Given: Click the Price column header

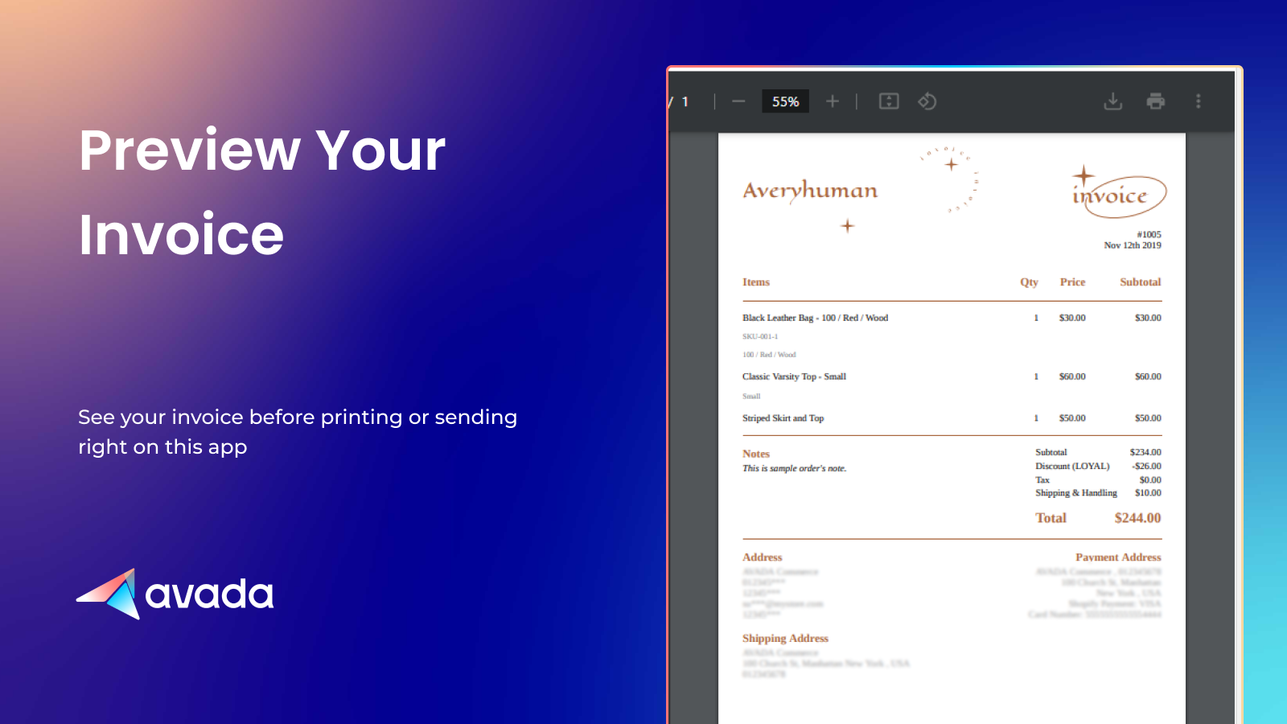Looking at the screenshot, I should 1072,282.
